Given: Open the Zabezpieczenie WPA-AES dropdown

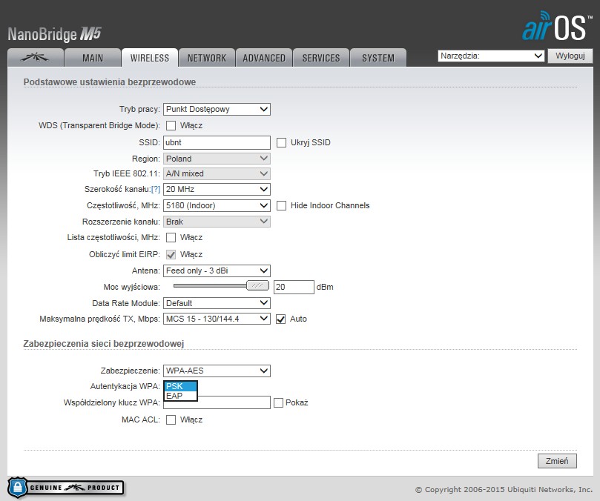Looking at the screenshot, I should [217, 371].
